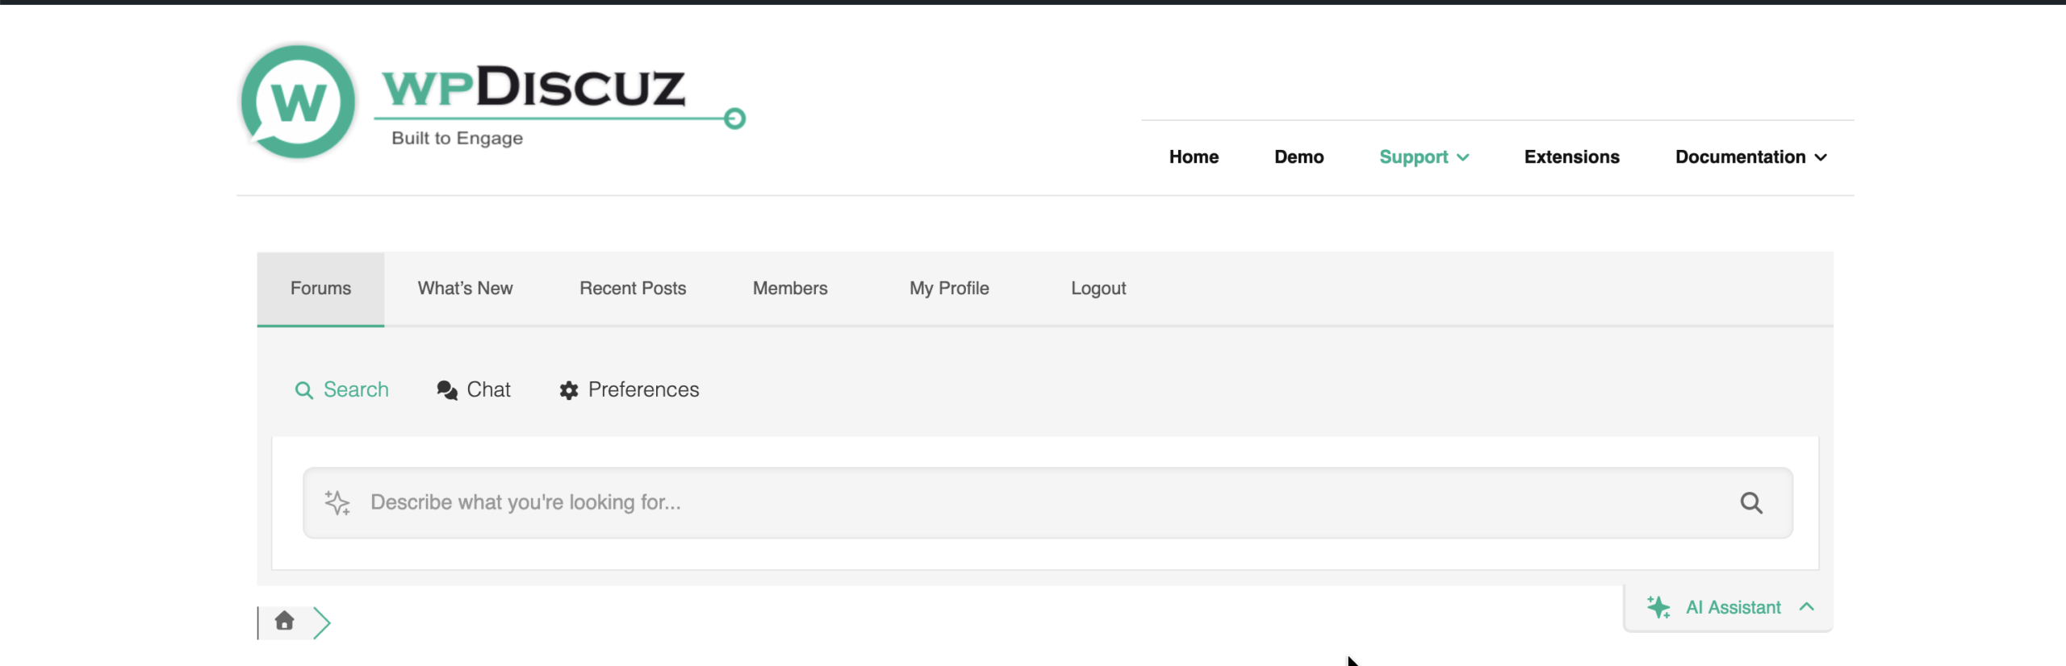The height and width of the screenshot is (666, 2066).
Task: Click the Preferences gear icon
Action: tap(569, 390)
